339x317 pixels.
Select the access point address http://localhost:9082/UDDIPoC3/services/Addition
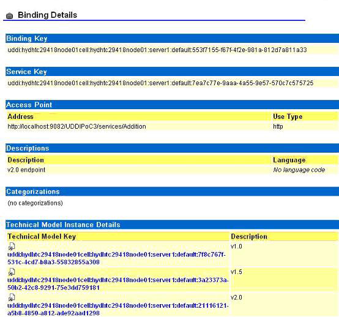coord(76,126)
